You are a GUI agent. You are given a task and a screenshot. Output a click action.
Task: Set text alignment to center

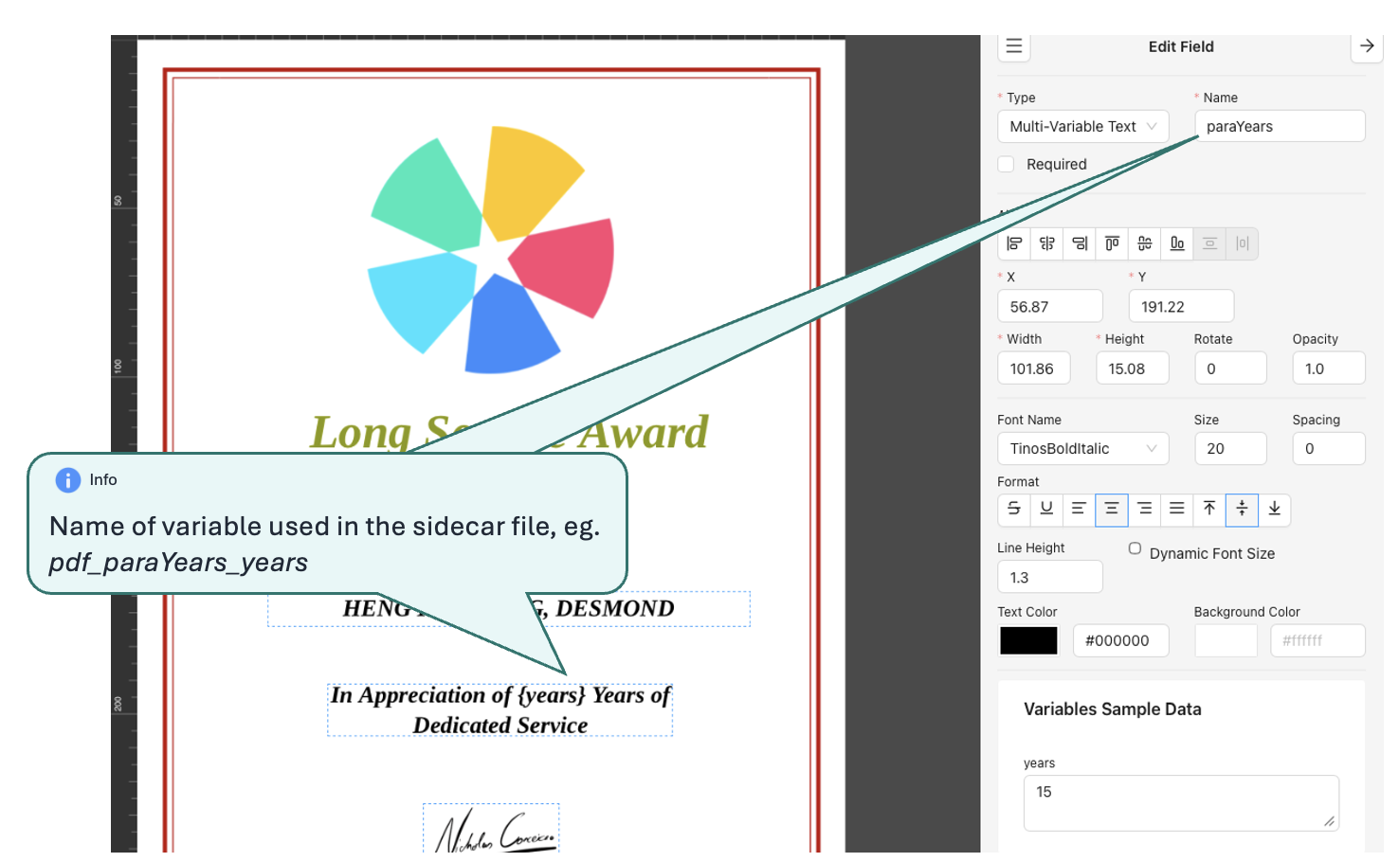pos(1112,509)
